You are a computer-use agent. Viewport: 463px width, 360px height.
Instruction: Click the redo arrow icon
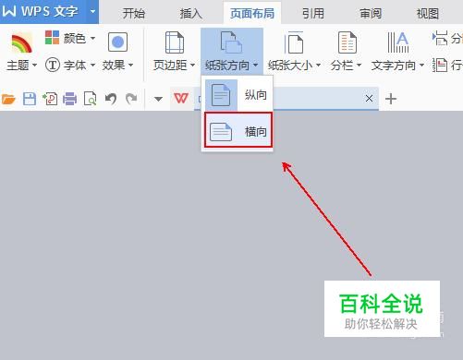click(x=131, y=99)
